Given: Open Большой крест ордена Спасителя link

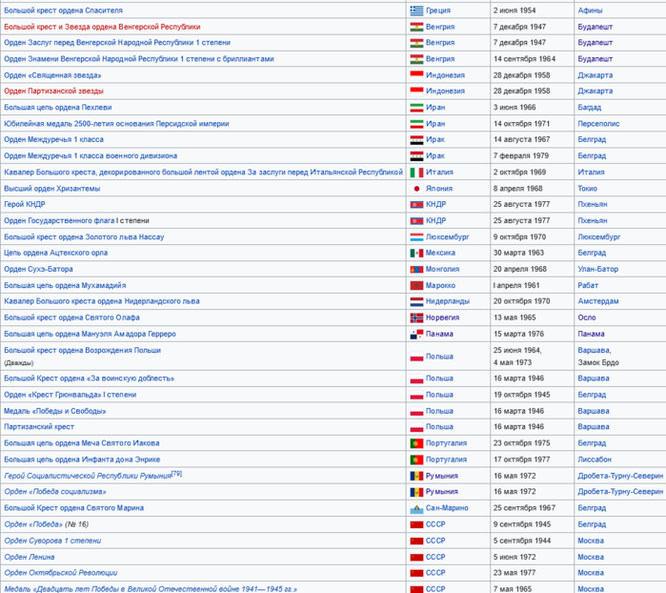Looking at the screenshot, I should 63,10.
